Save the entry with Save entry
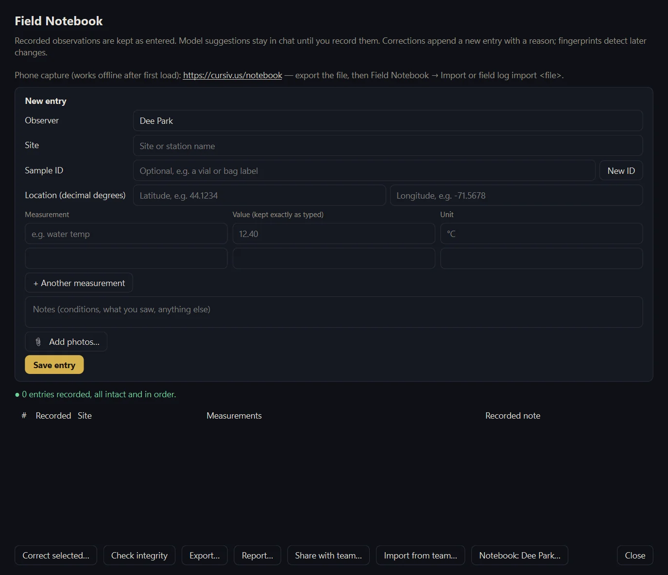 click(54, 365)
